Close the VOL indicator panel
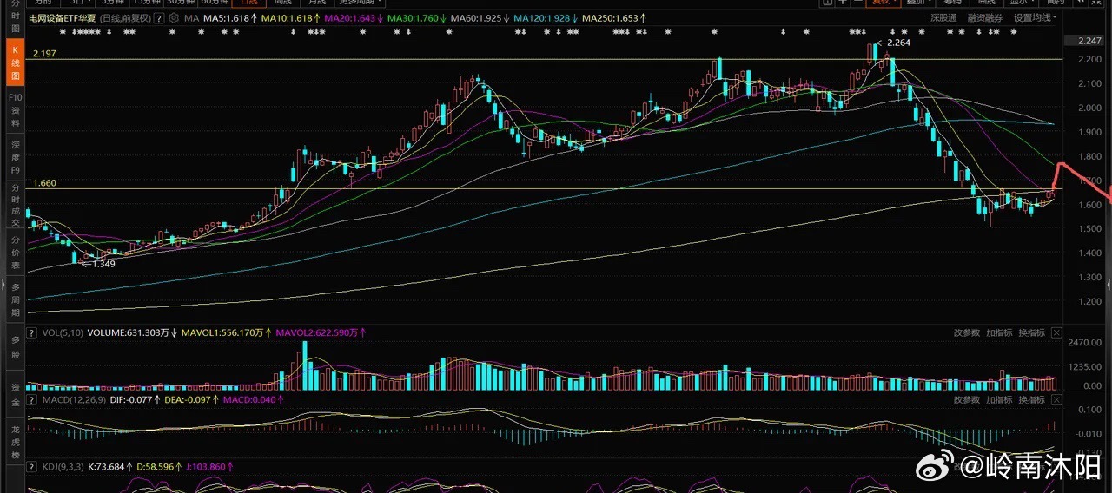1112x493 pixels. pos(1056,332)
